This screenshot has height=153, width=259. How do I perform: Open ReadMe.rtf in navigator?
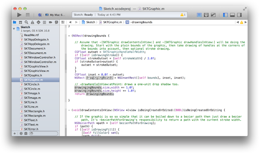point(31,35)
